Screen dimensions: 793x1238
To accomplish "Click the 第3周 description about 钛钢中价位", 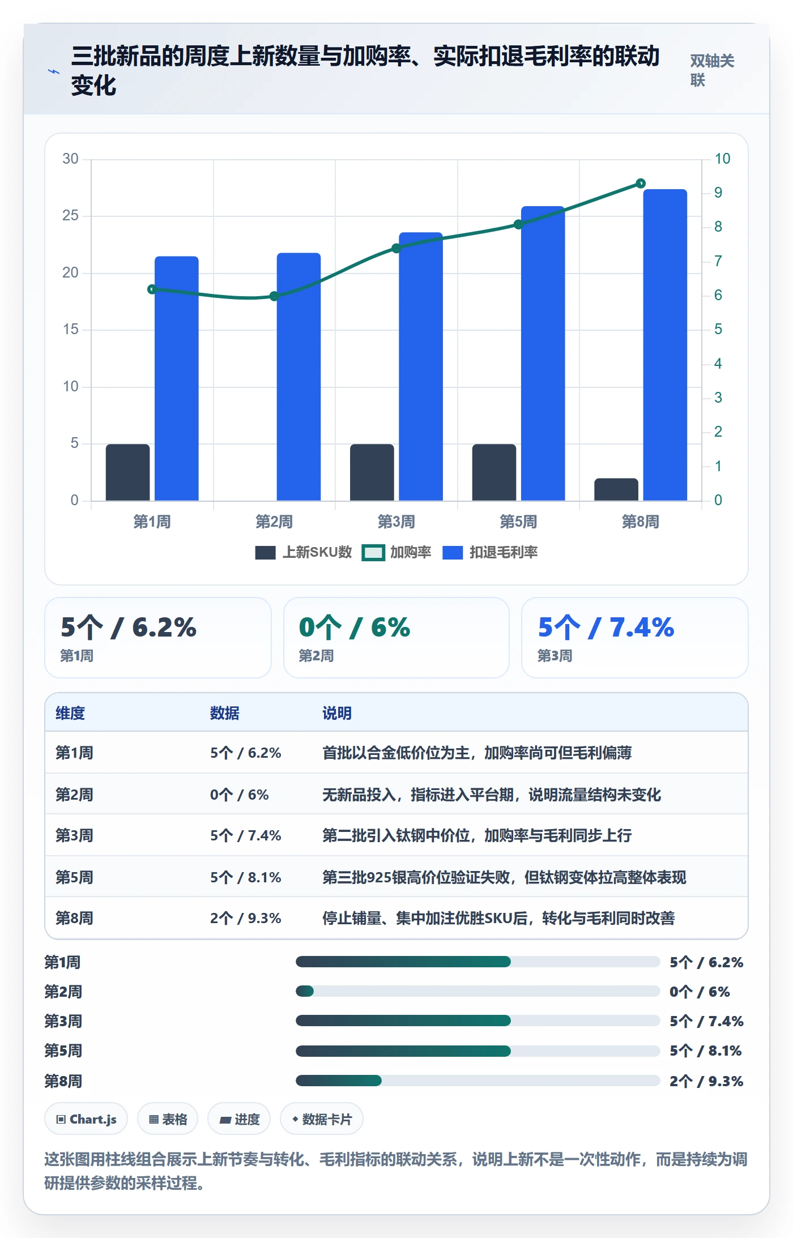I will 477,835.
